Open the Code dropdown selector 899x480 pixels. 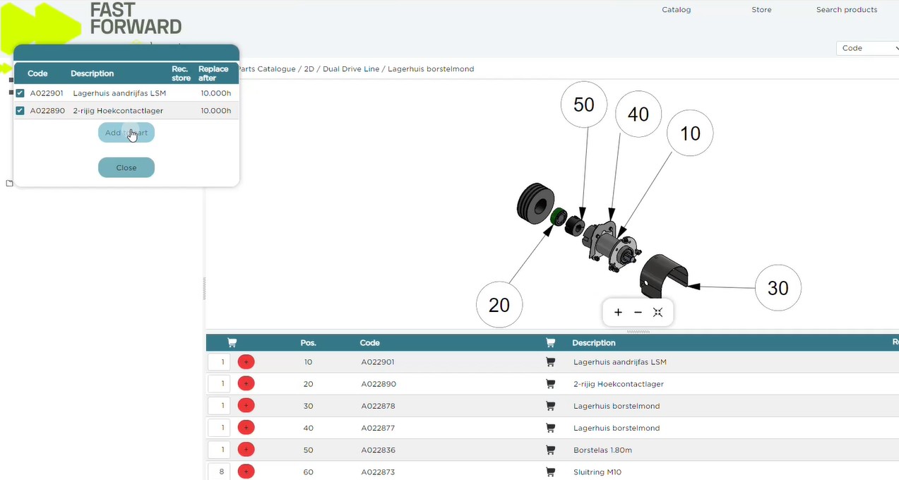(867, 48)
